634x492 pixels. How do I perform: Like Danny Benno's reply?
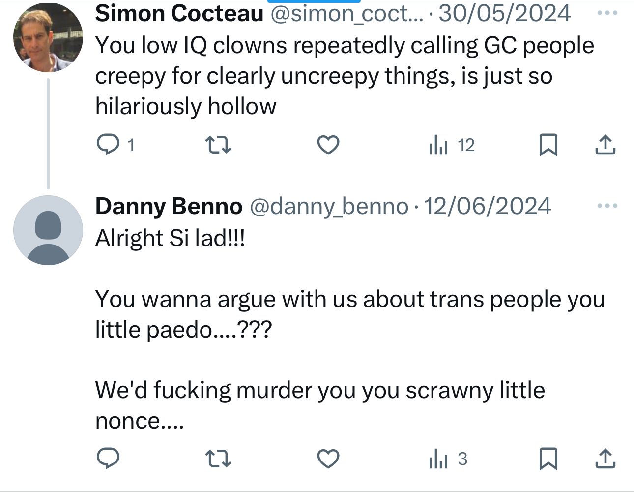click(328, 459)
